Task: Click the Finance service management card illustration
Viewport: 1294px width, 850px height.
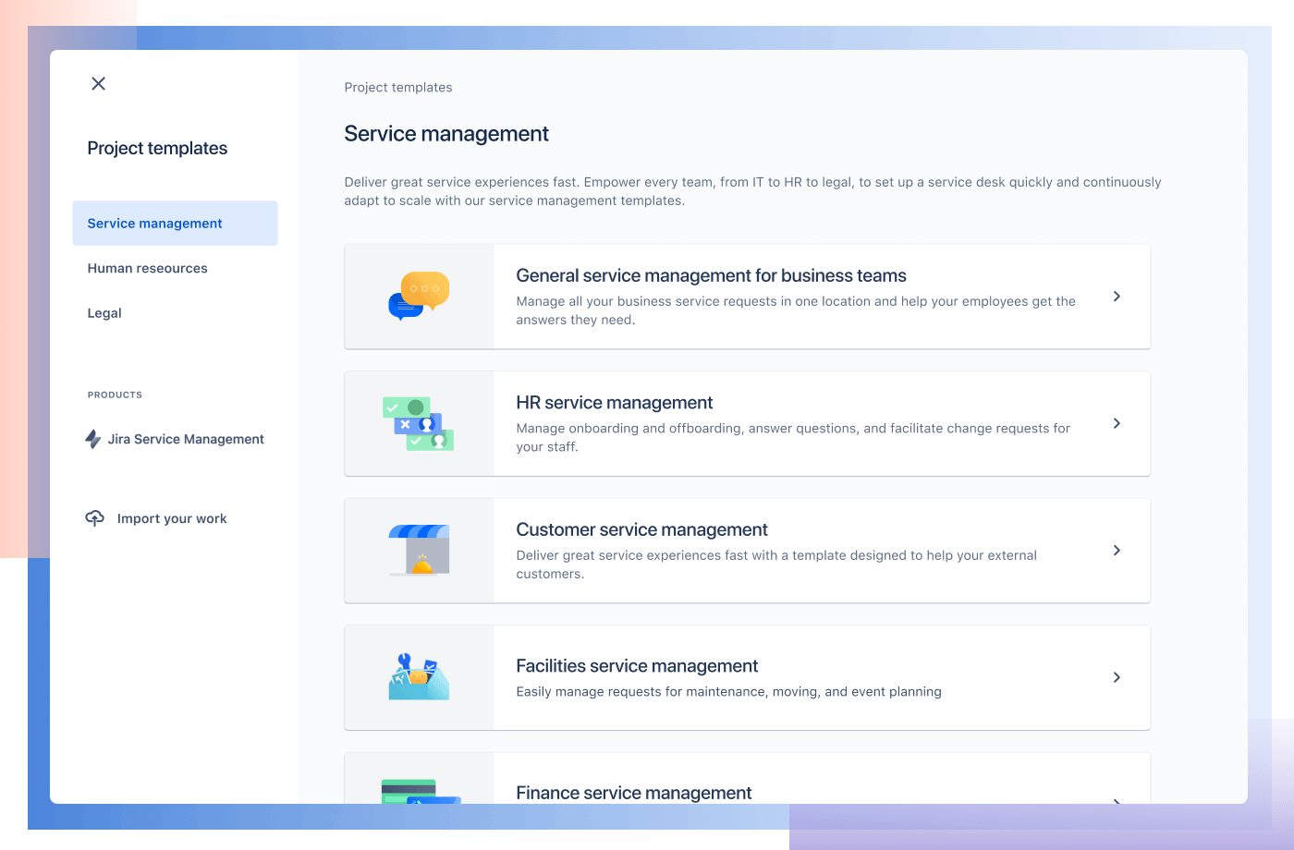Action: point(419,792)
